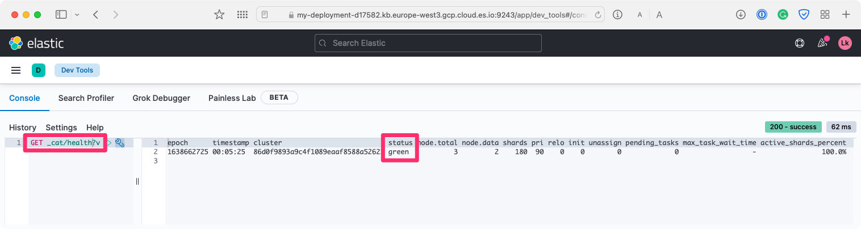
Task: Open the console History link
Action: [23, 128]
